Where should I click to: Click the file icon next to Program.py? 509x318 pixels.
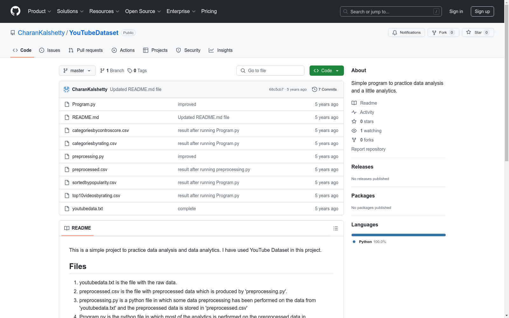[67, 104]
